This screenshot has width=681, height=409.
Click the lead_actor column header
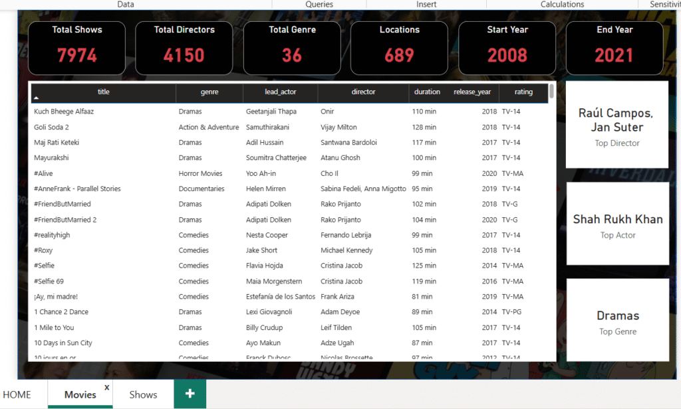click(280, 92)
